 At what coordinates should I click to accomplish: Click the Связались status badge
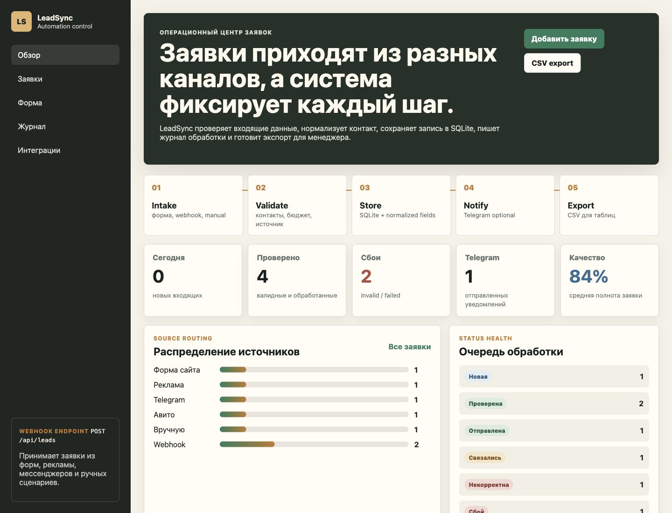click(x=485, y=458)
